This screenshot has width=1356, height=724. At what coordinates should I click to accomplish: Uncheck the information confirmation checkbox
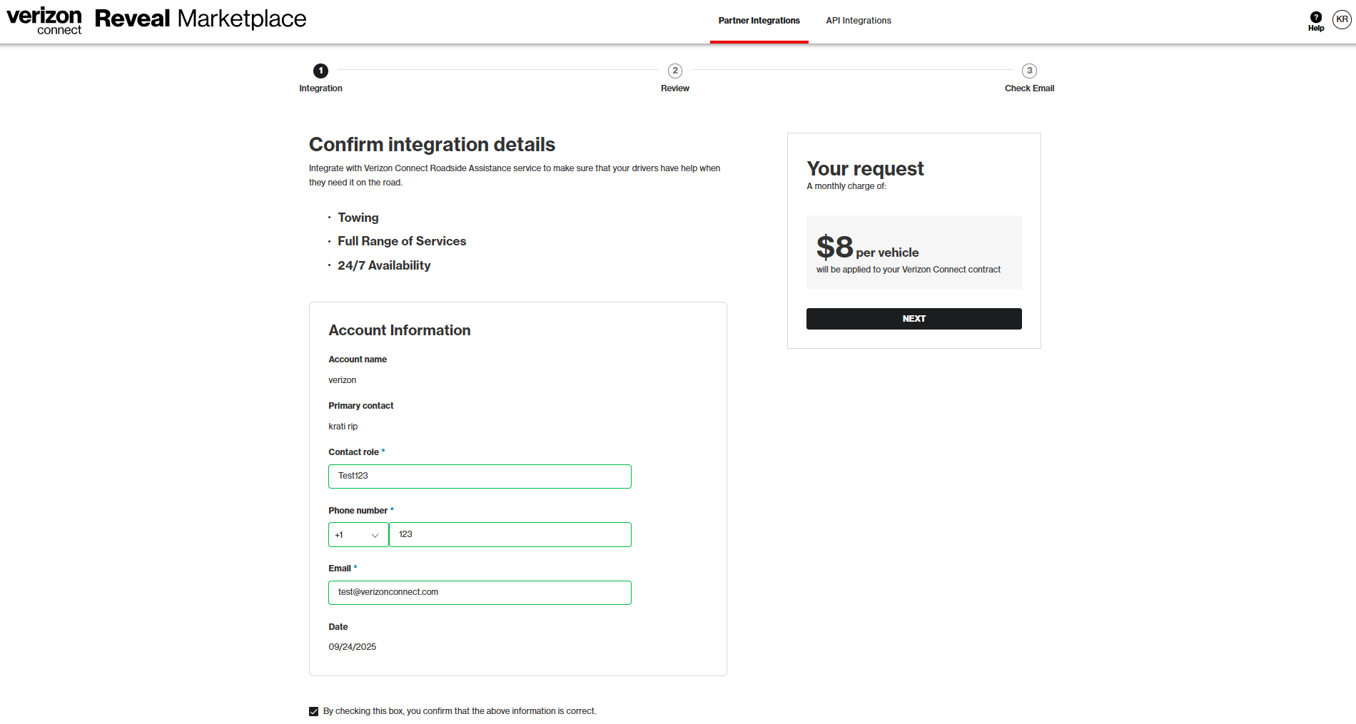click(x=313, y=711)
